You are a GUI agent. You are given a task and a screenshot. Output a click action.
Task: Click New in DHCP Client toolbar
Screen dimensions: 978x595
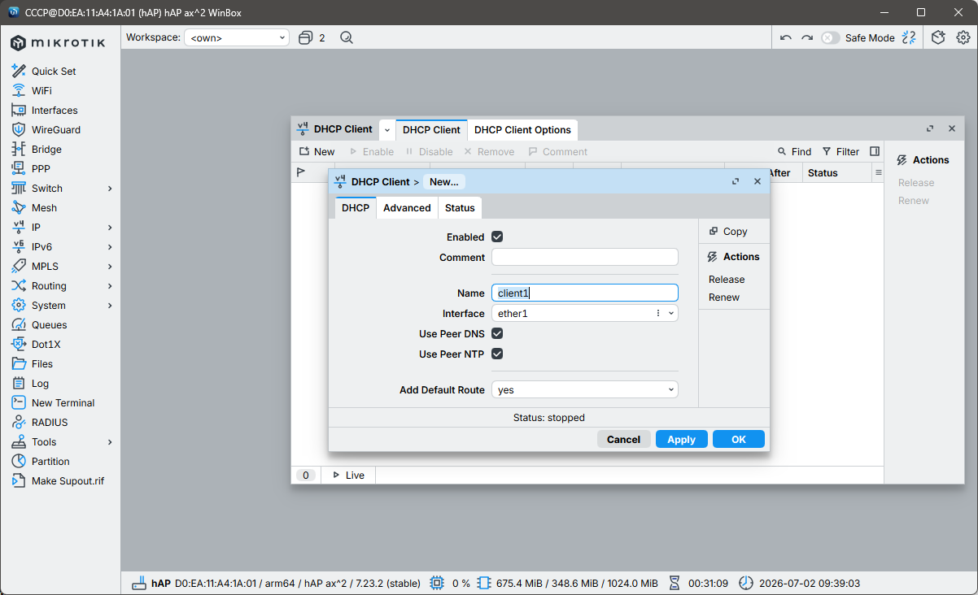click(317, 151)
